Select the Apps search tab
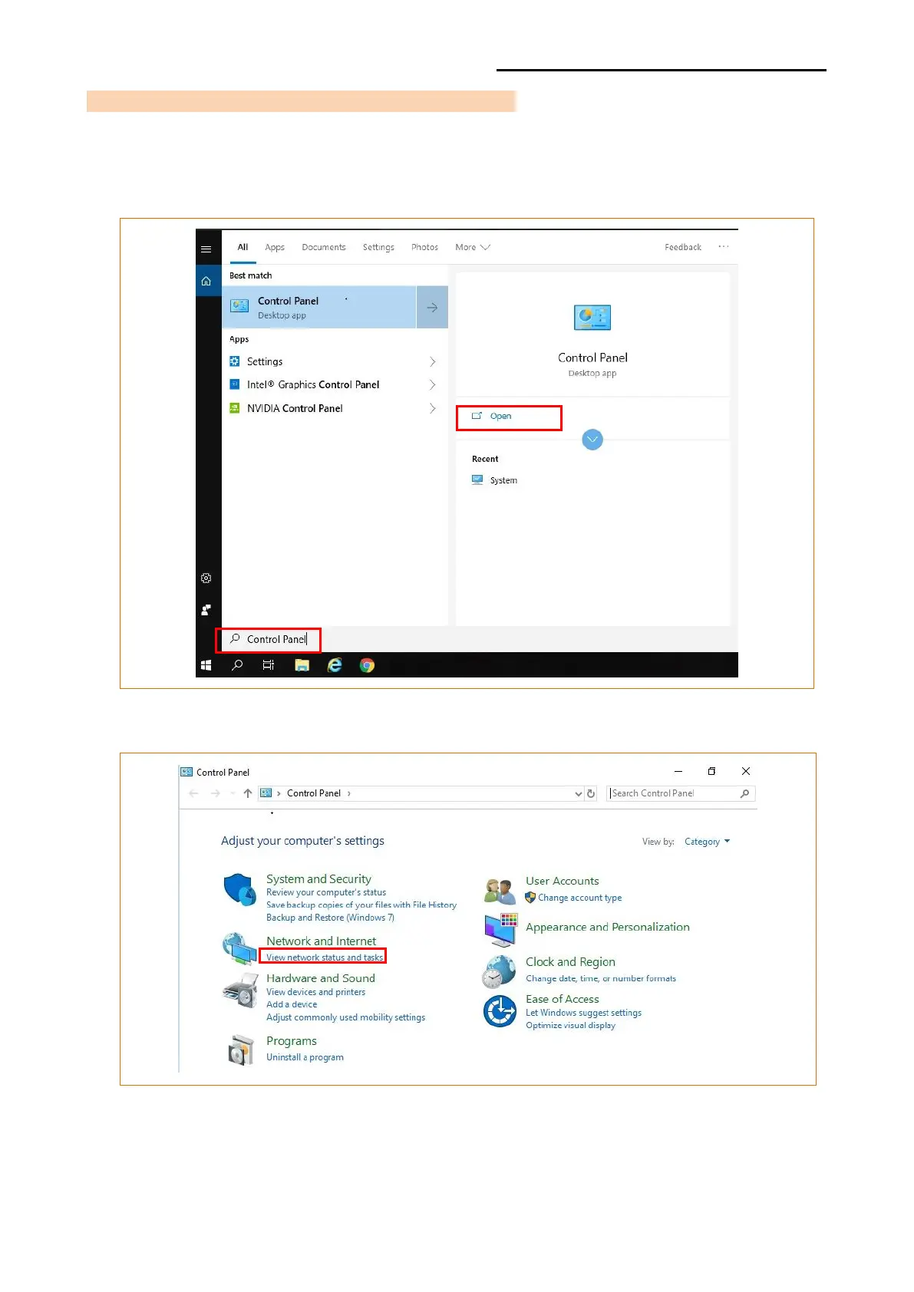914x1292 pixels. (275, 247)
